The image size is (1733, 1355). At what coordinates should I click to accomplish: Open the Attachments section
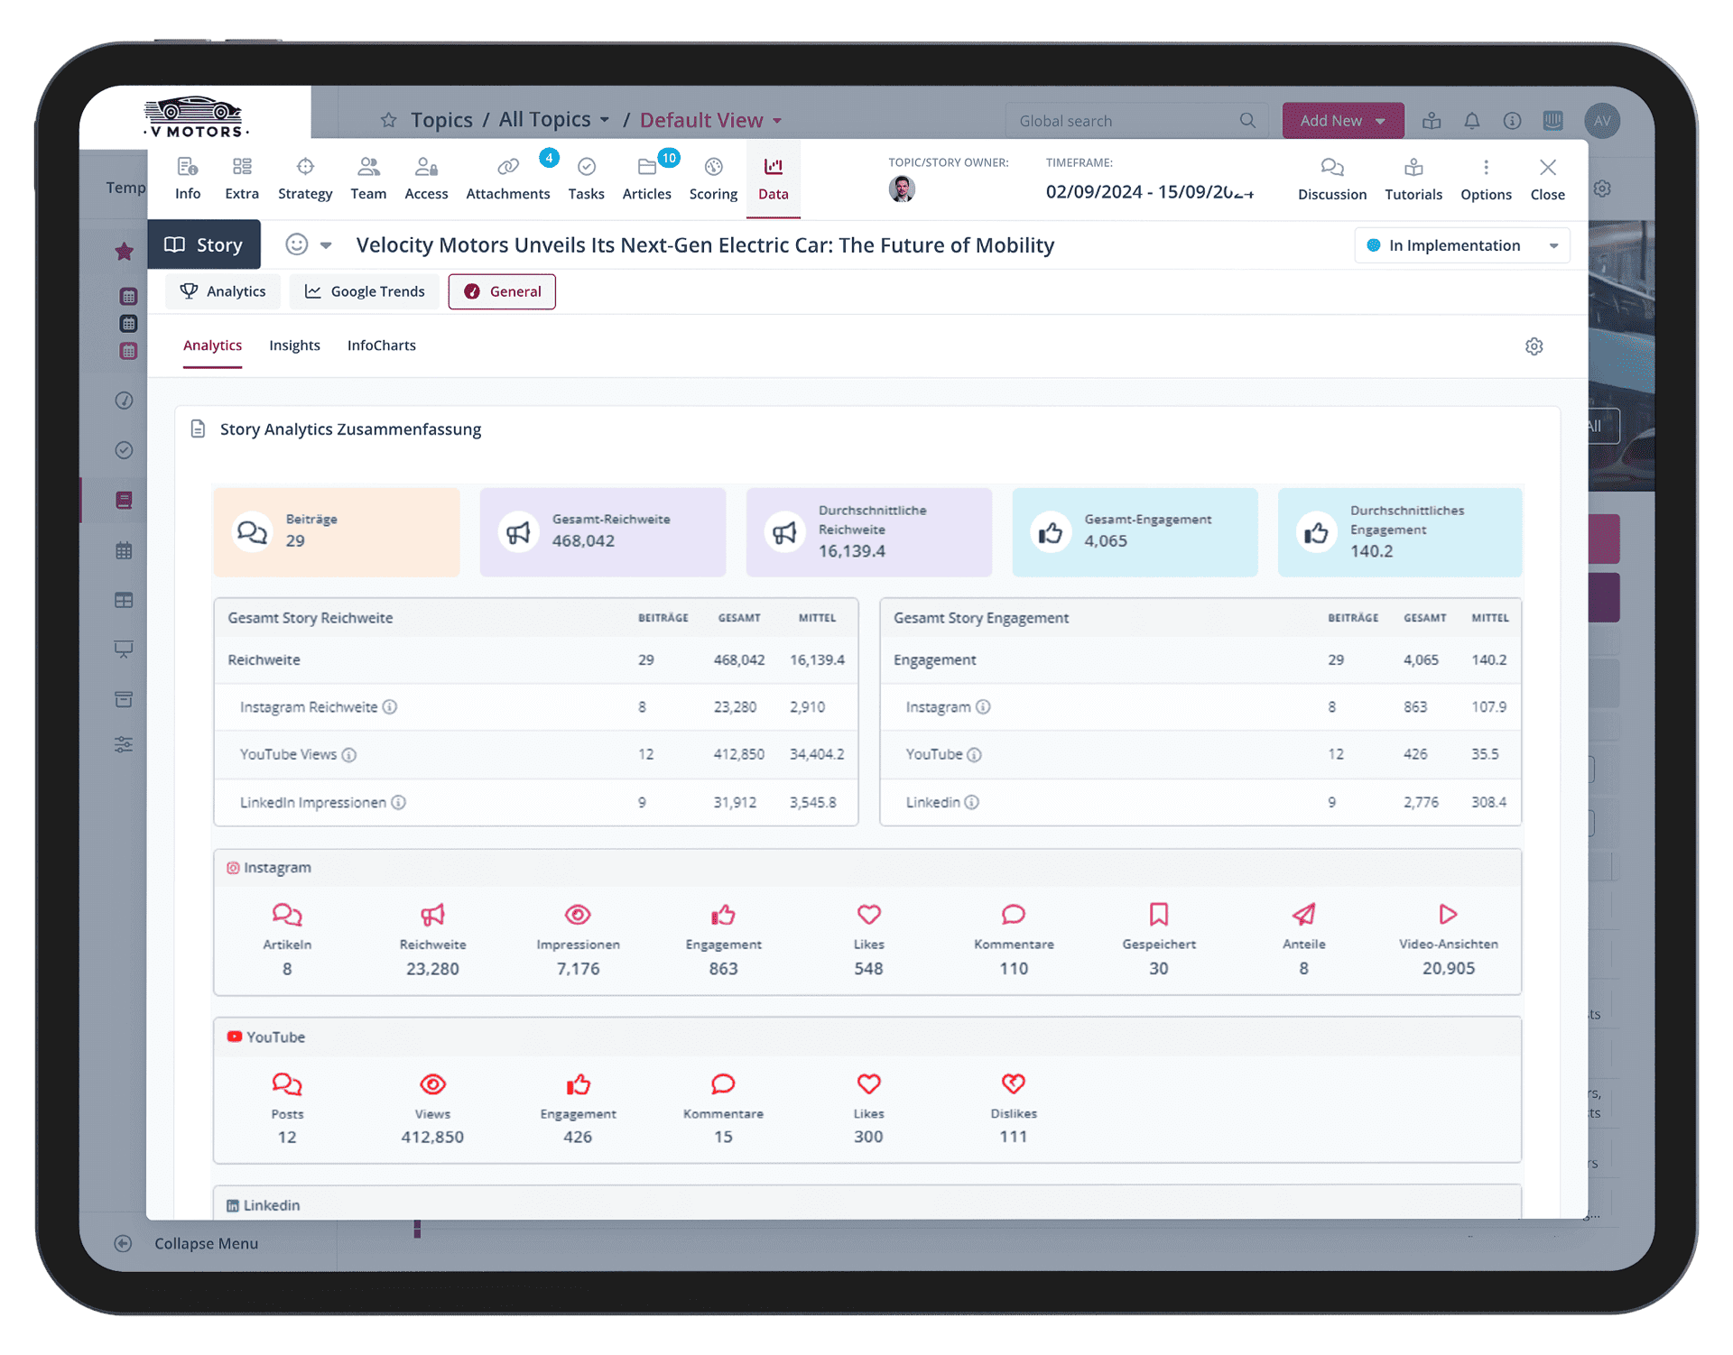click(507, 179)
